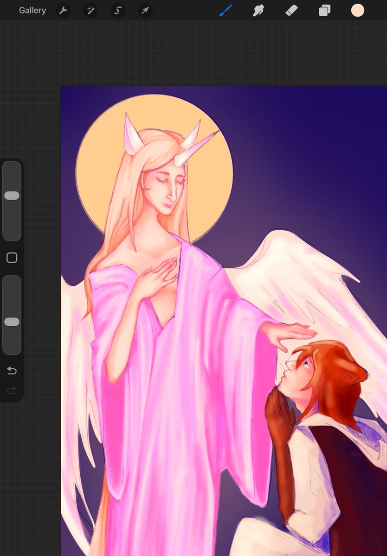387x556 pixels.
Task: Open the active color swatch
Action: 357,10
